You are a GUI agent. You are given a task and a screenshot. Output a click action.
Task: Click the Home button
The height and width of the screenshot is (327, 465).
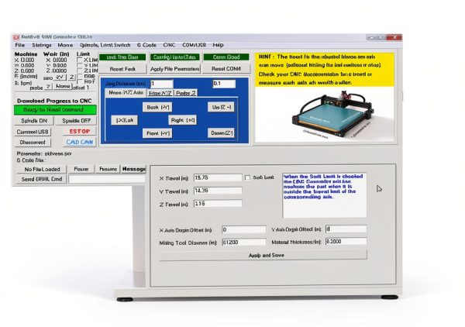point(63,86)
